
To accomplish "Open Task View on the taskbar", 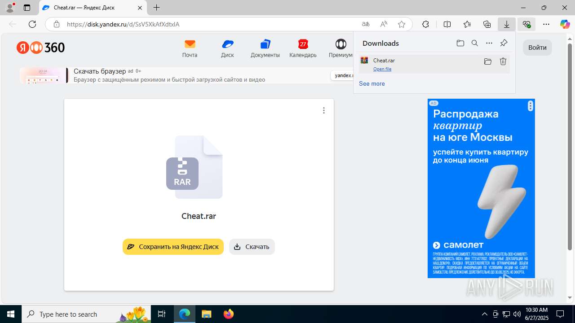I will tap(162, 314).
